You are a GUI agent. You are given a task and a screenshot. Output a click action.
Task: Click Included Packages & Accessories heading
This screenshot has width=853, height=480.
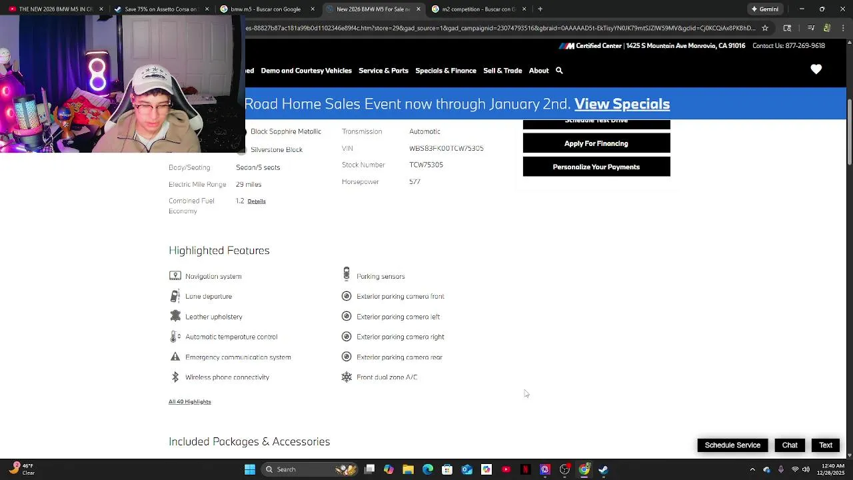click(249, 441)
